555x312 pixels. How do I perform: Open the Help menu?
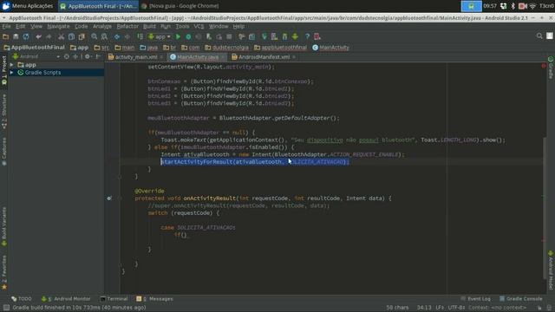[x=238, y=27]
